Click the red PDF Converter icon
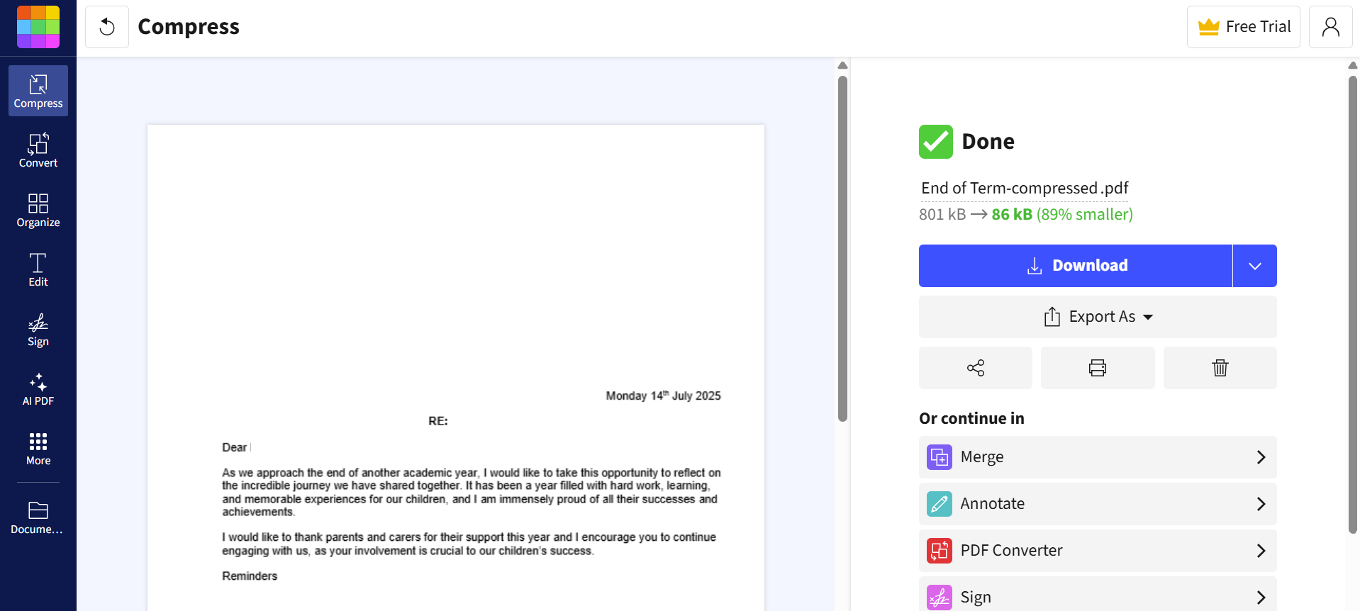The image size is (1360, 611). coord(940,551)
